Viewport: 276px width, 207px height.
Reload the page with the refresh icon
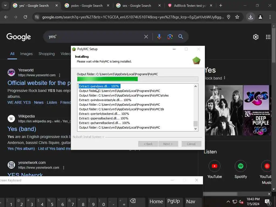pyautogui.click(x=25, y=17)
